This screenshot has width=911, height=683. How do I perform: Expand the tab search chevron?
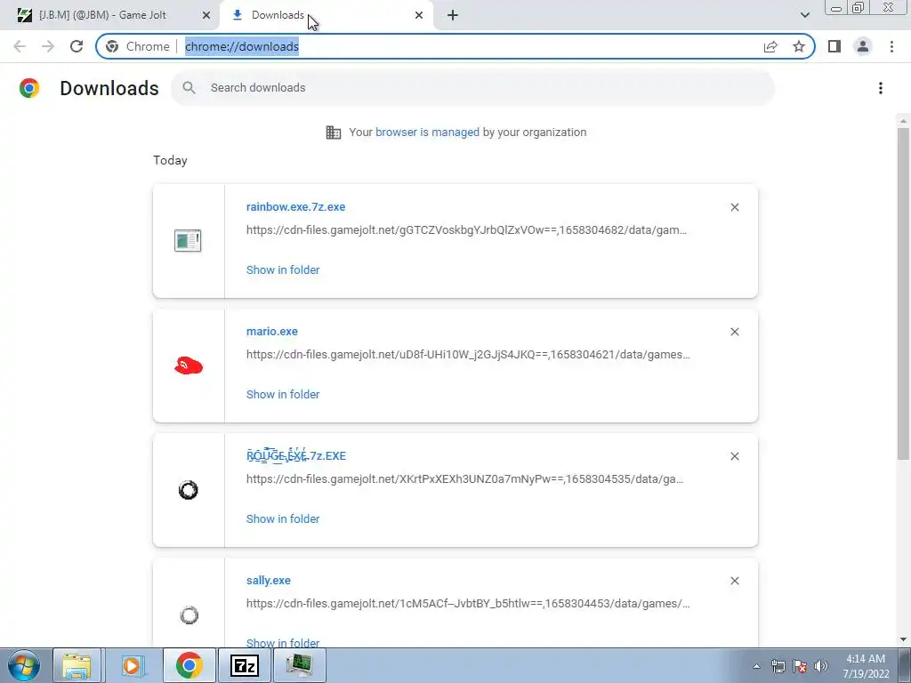[x=804, y=15]
